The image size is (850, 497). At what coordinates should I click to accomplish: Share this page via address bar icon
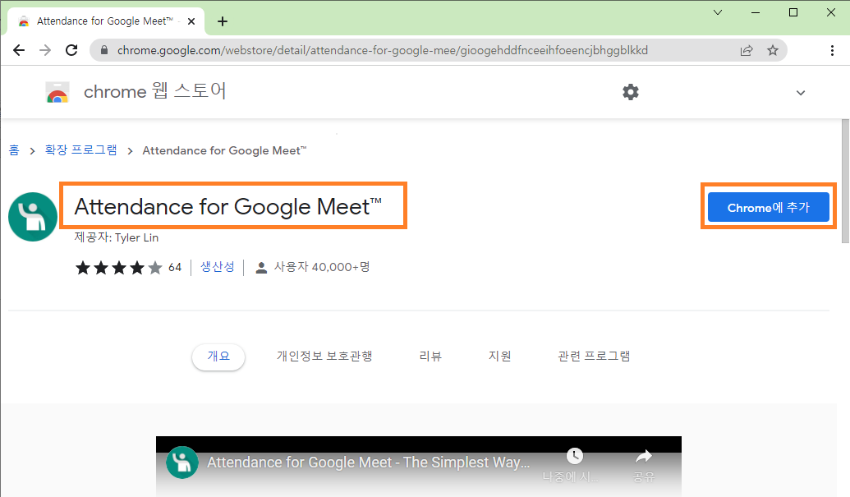(x=747, y=50)
